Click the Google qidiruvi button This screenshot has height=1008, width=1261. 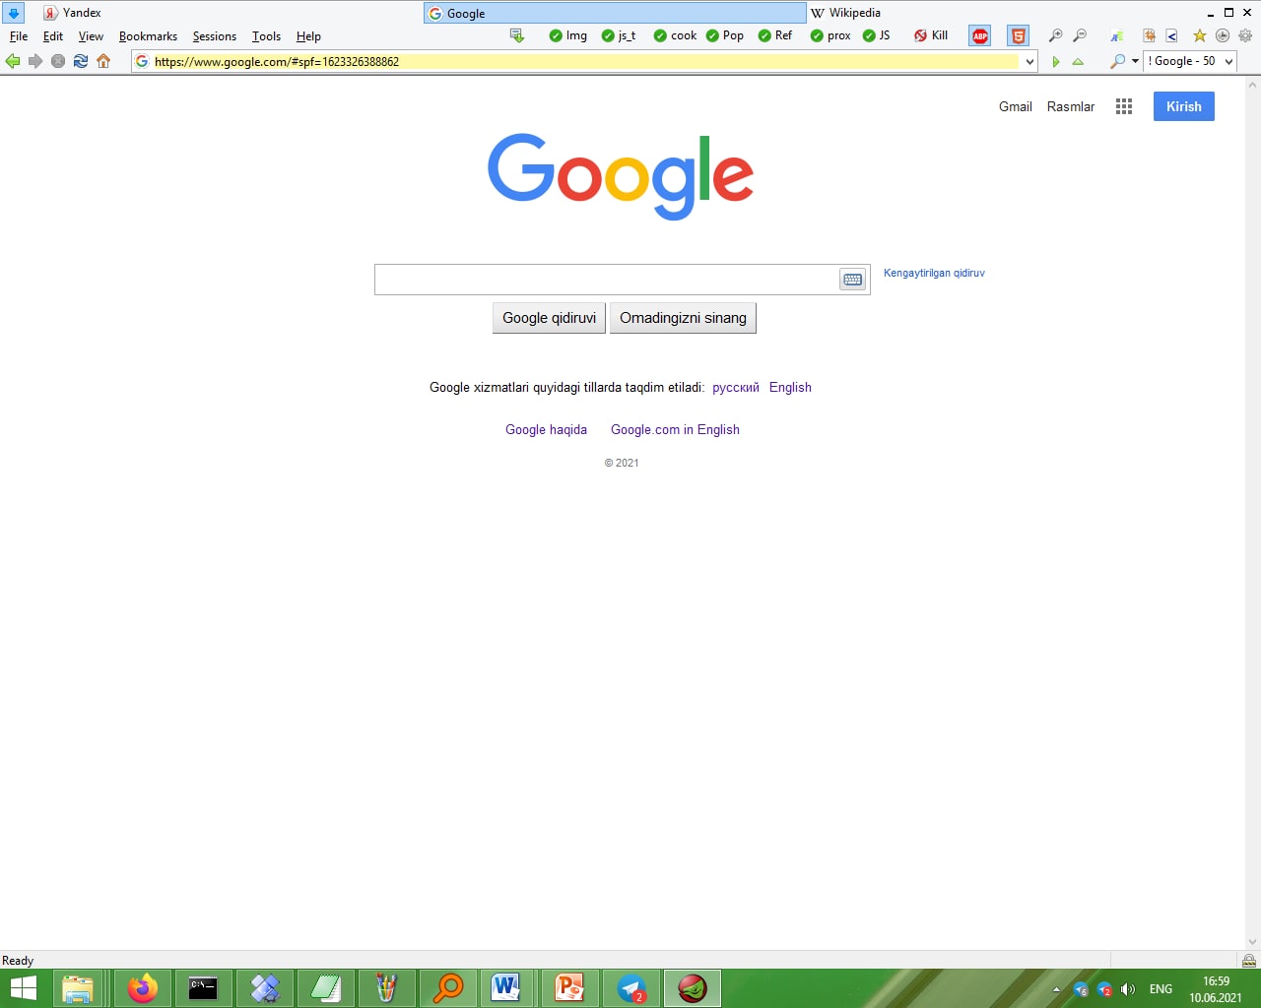pyautogui.click(x=549, y=318)
